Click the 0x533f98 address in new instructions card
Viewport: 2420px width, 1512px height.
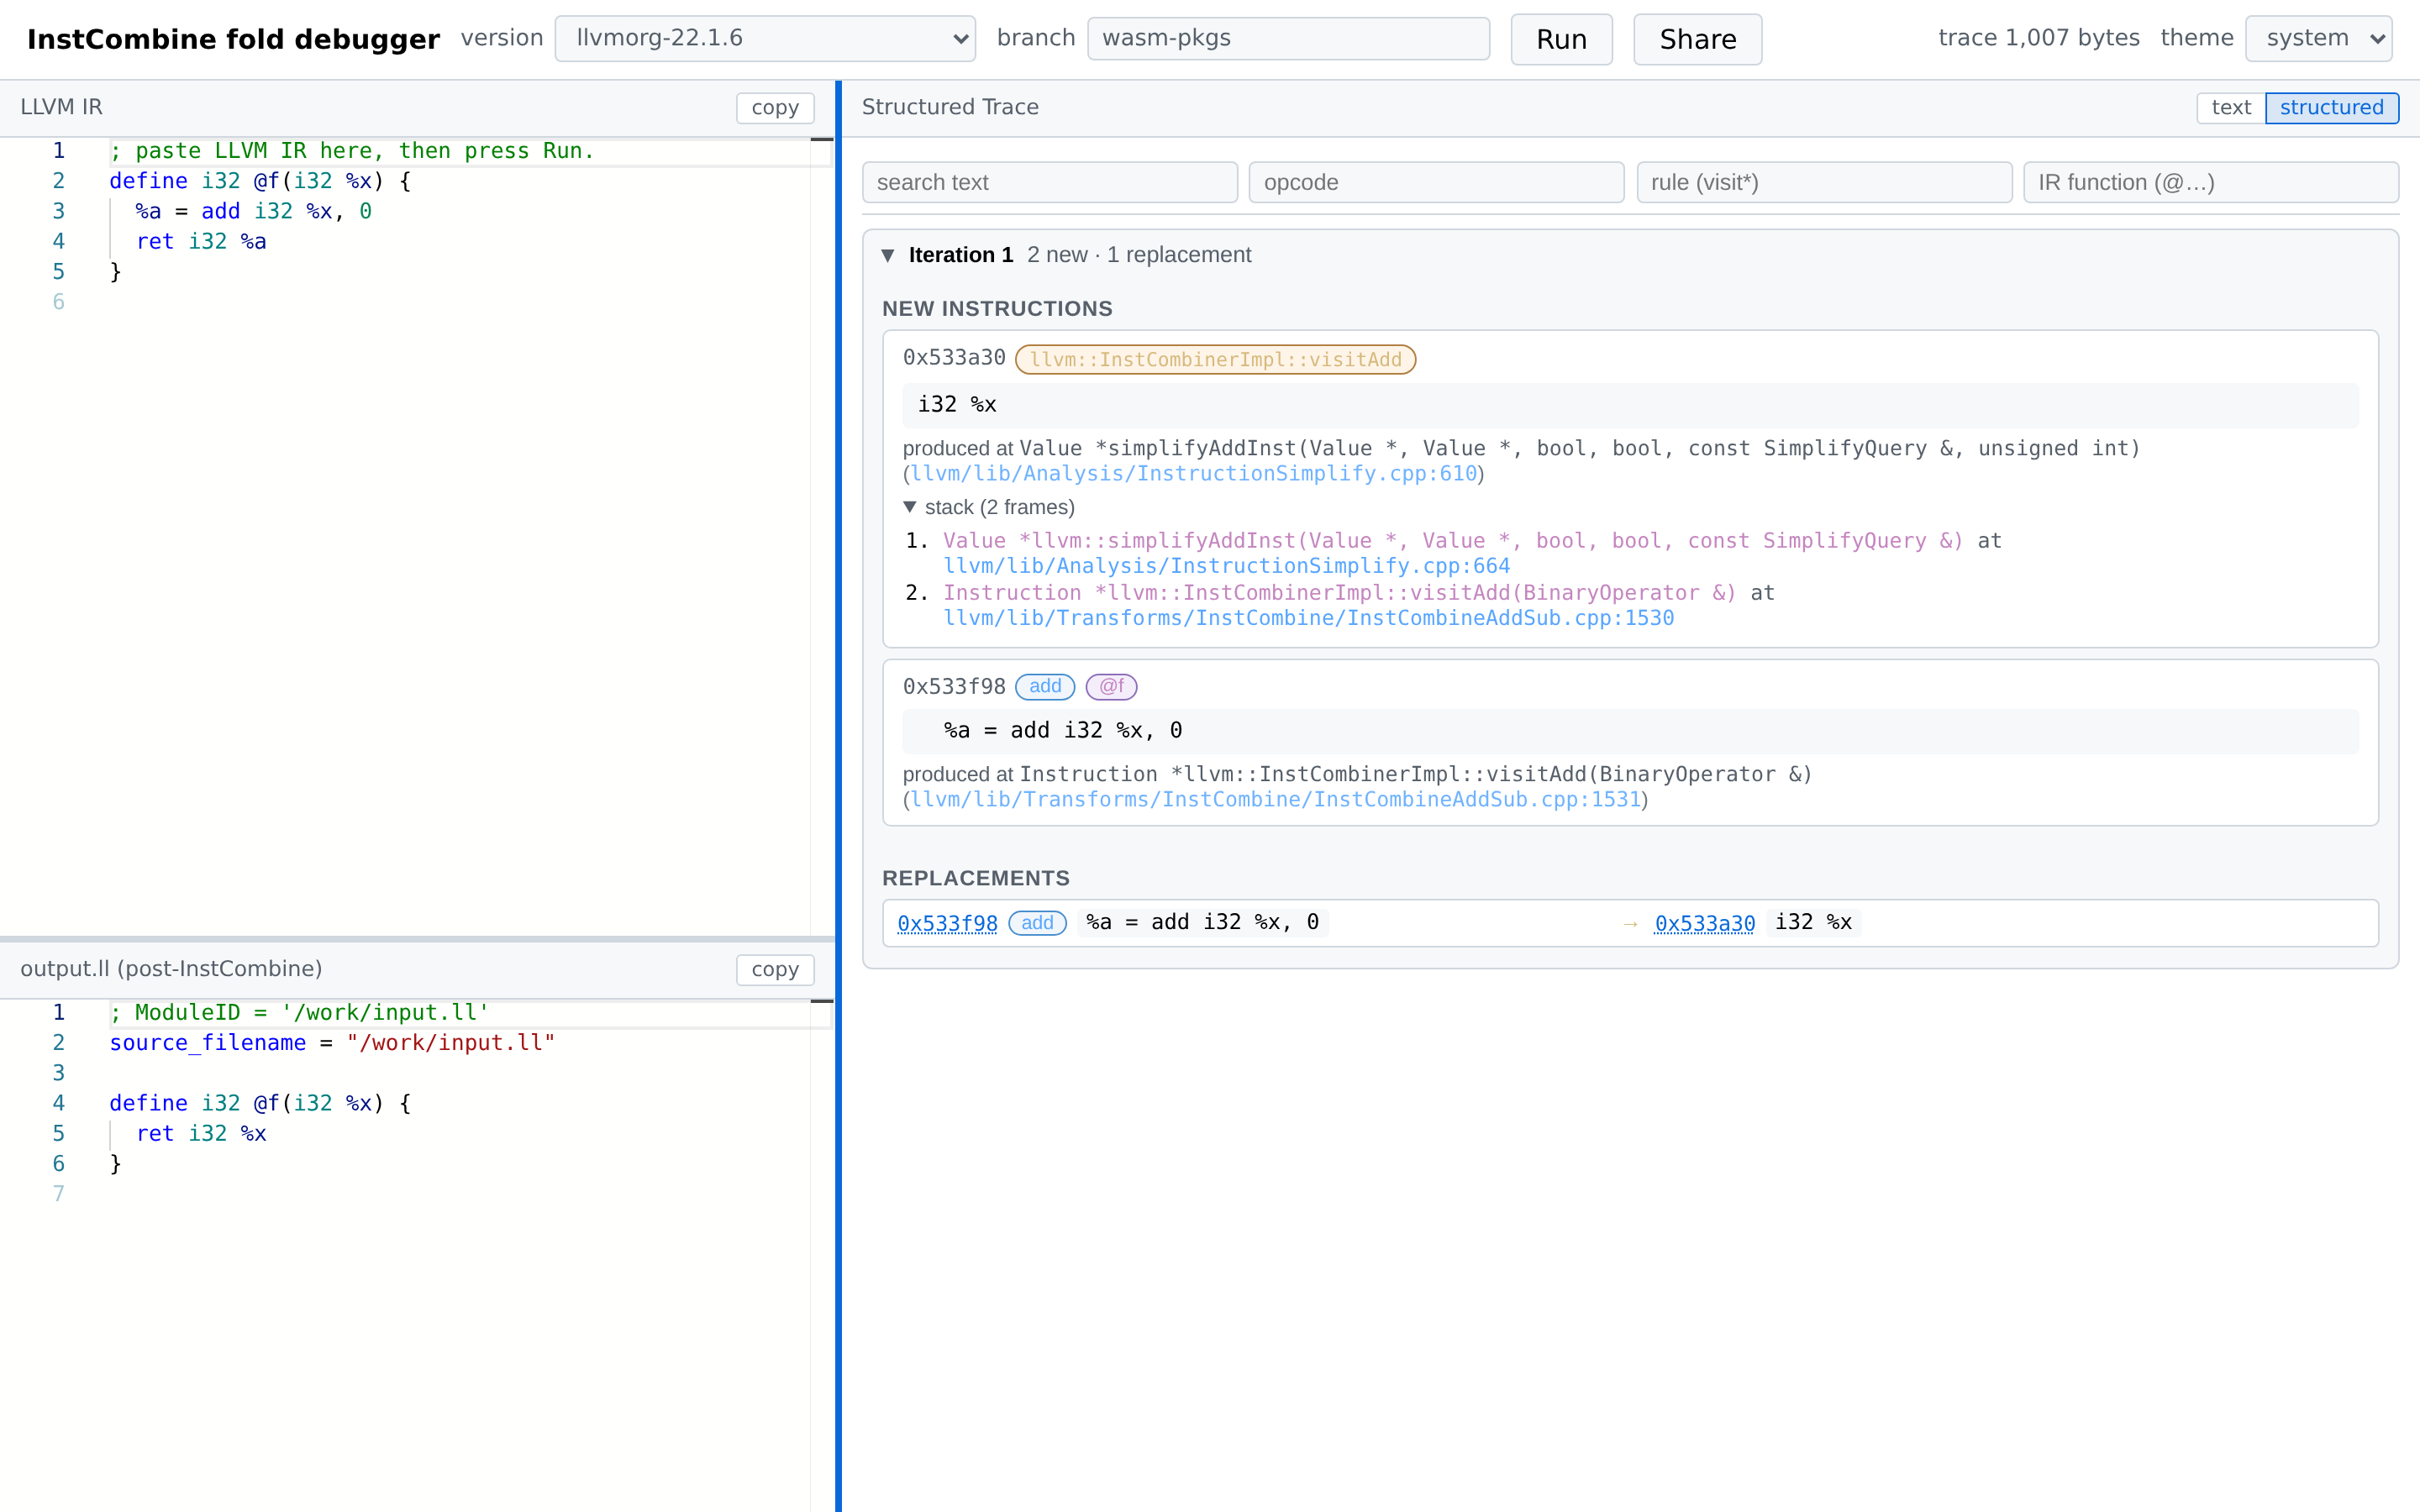click(x=954, y=687)
